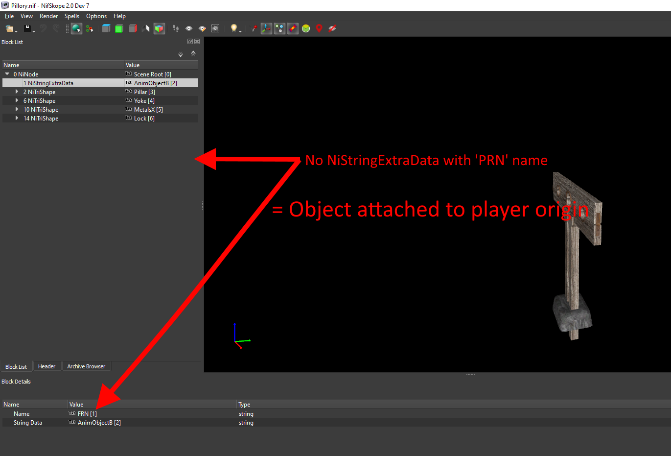
Task: Switch to the Block List tab
Action: click(16, 366)
